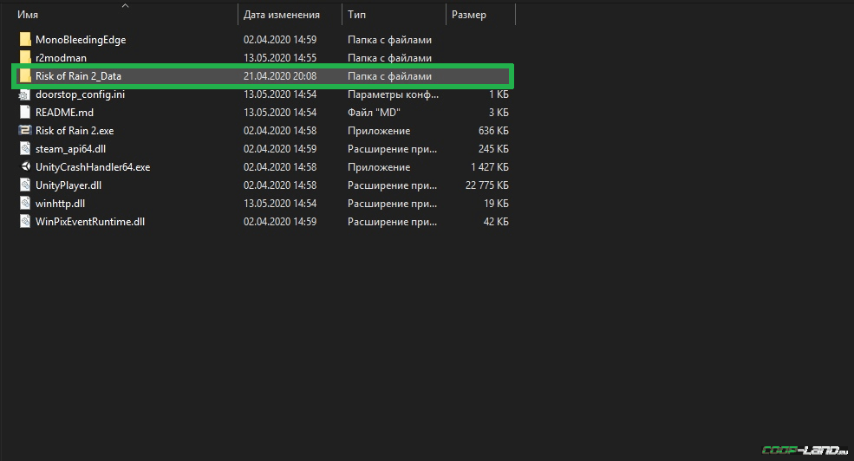Click Приложение type in Risk of Rain 2.exe row

point(379,131)
